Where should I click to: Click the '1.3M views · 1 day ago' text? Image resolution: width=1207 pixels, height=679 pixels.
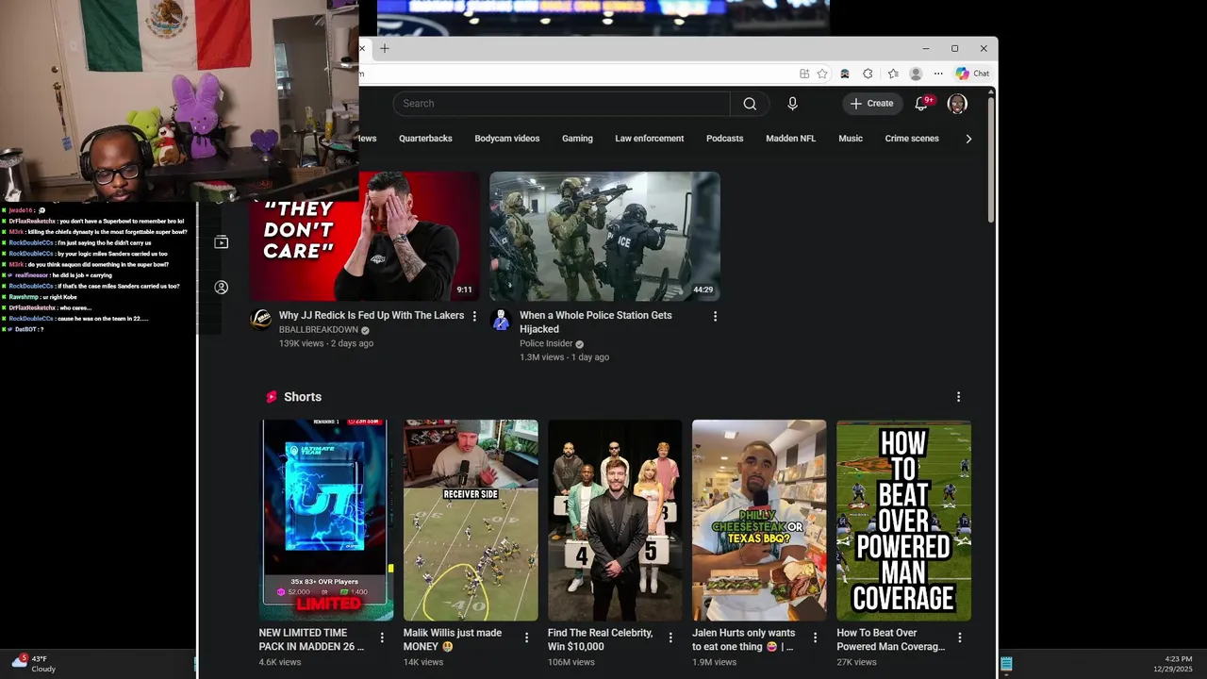(x=564, y=357)
